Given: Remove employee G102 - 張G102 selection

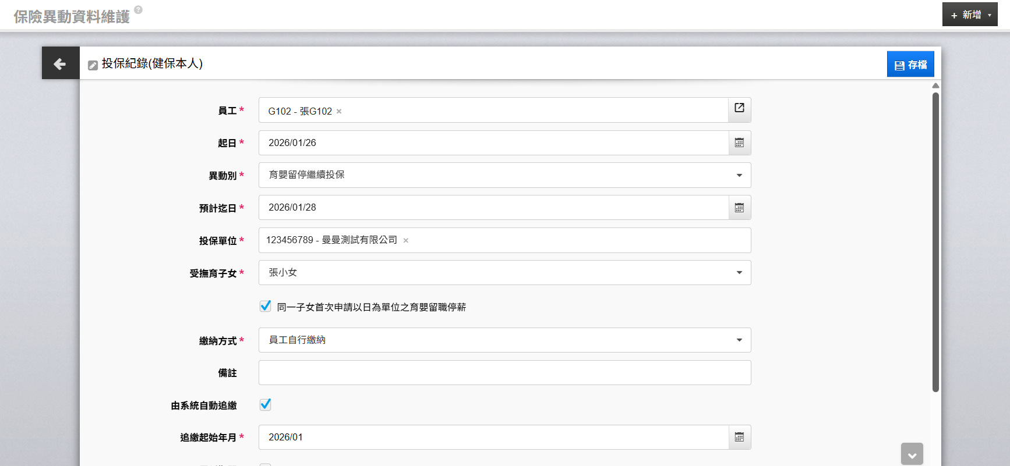Looking at the screenshot, I should click(x=339, y=112).
